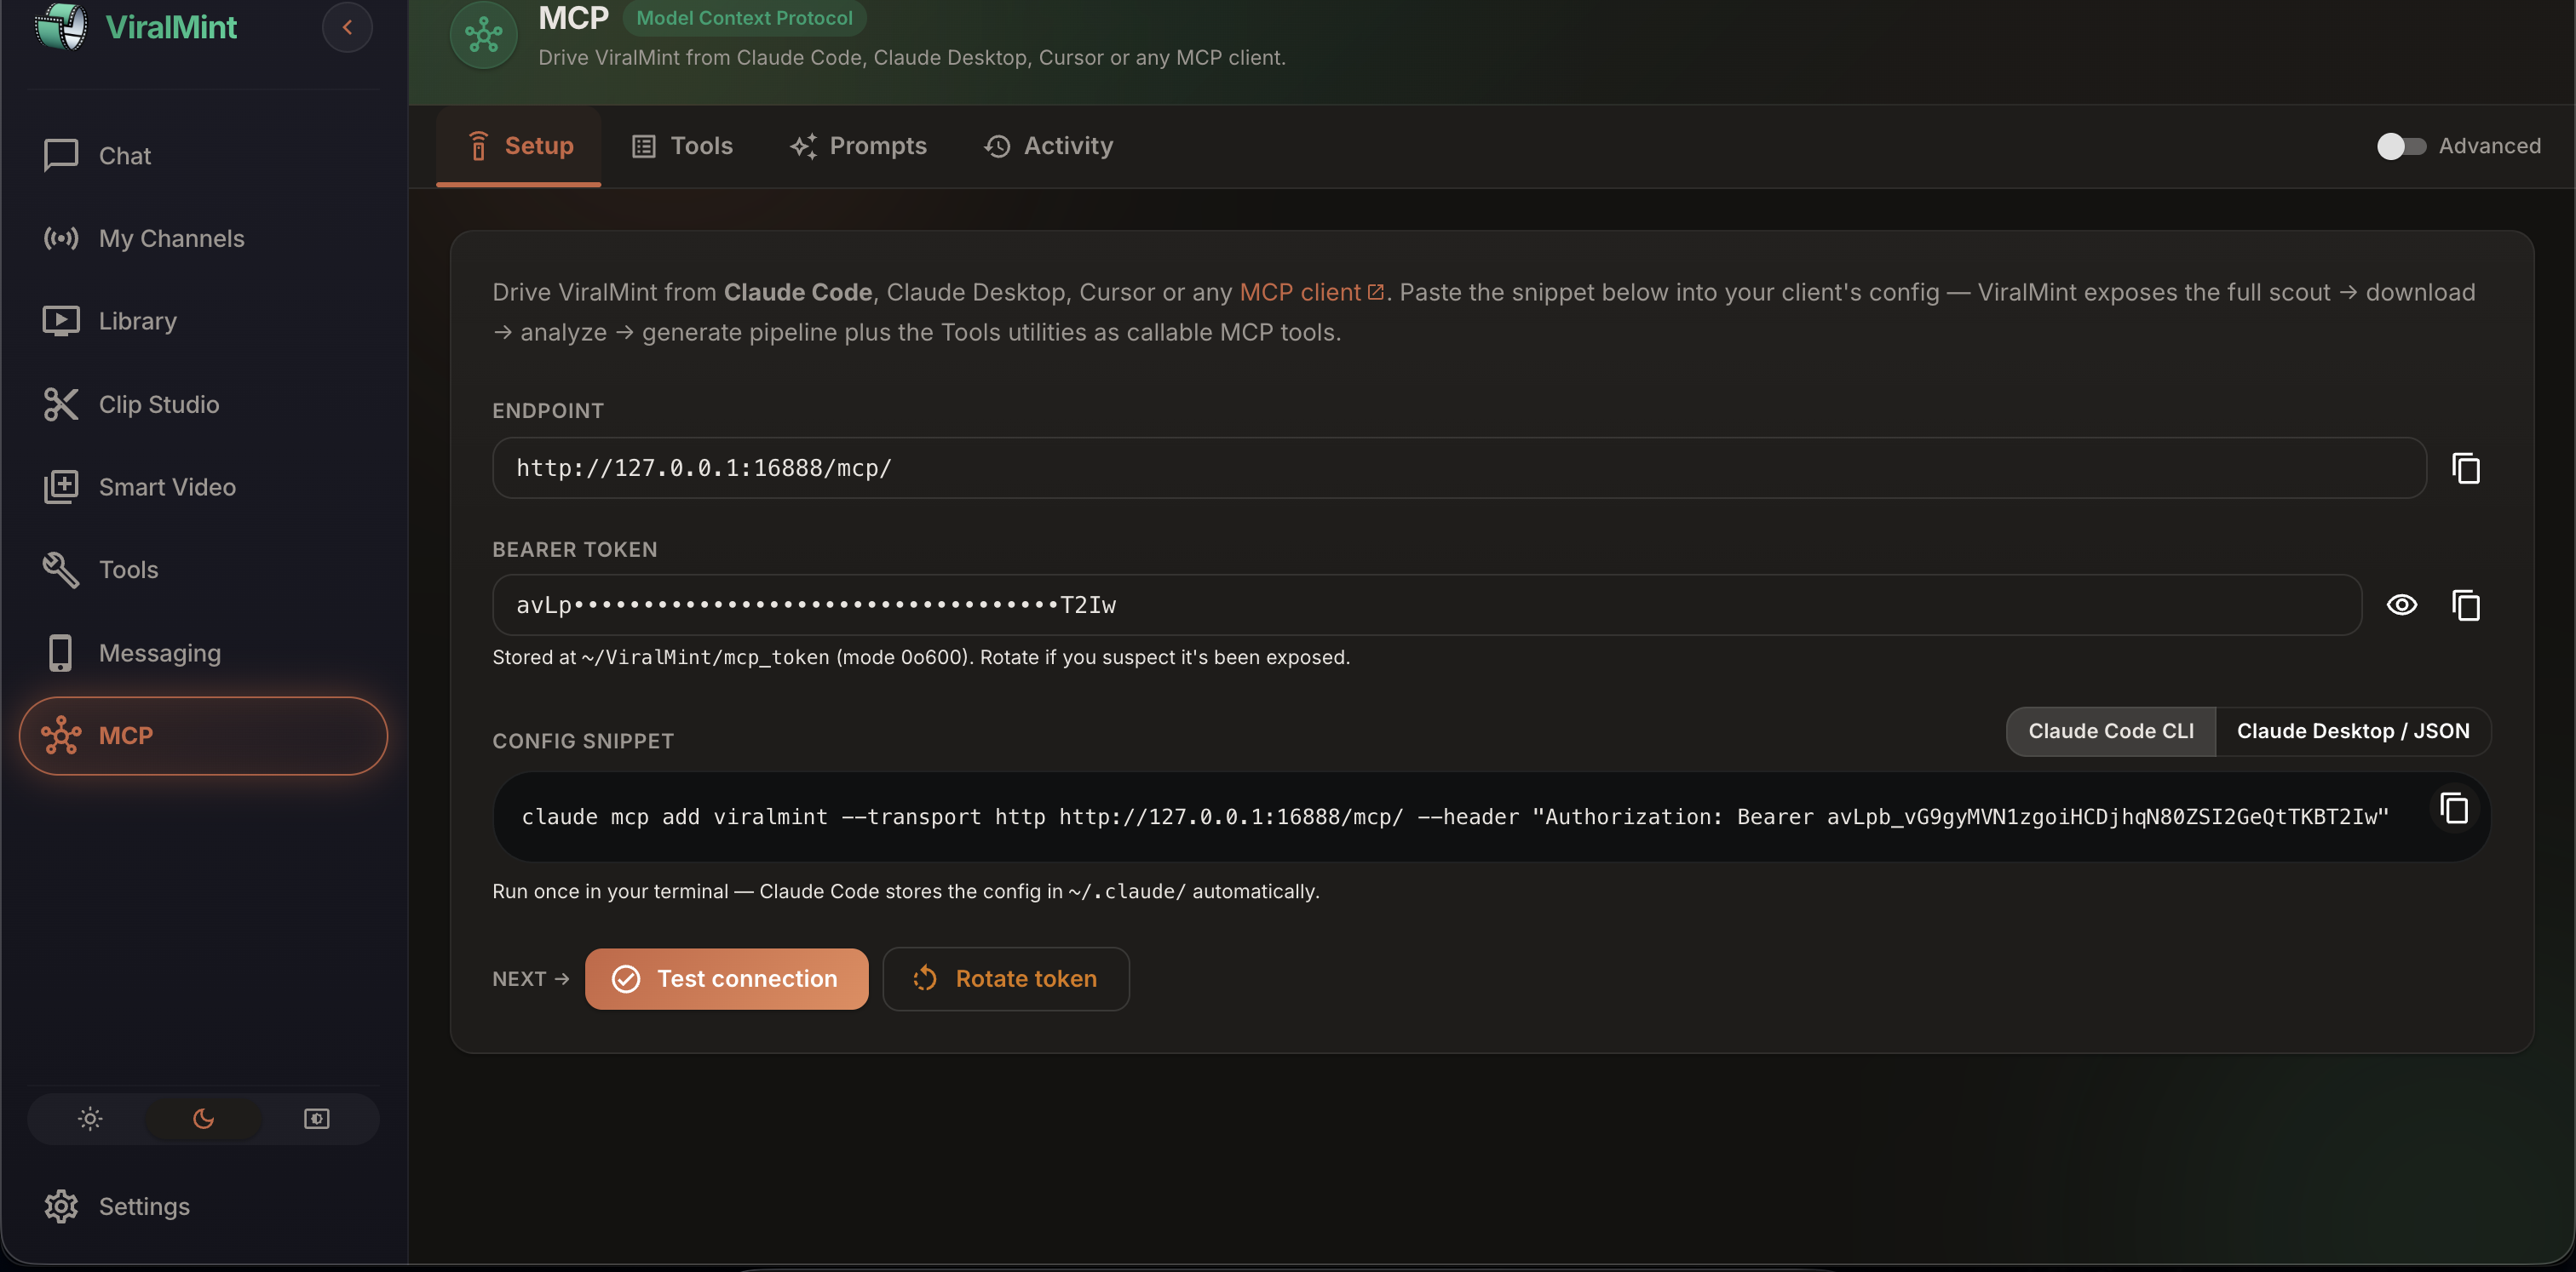Viewport: 2576px width, 1272px height.
Task: Open Settings
Action: [203, 1207]
